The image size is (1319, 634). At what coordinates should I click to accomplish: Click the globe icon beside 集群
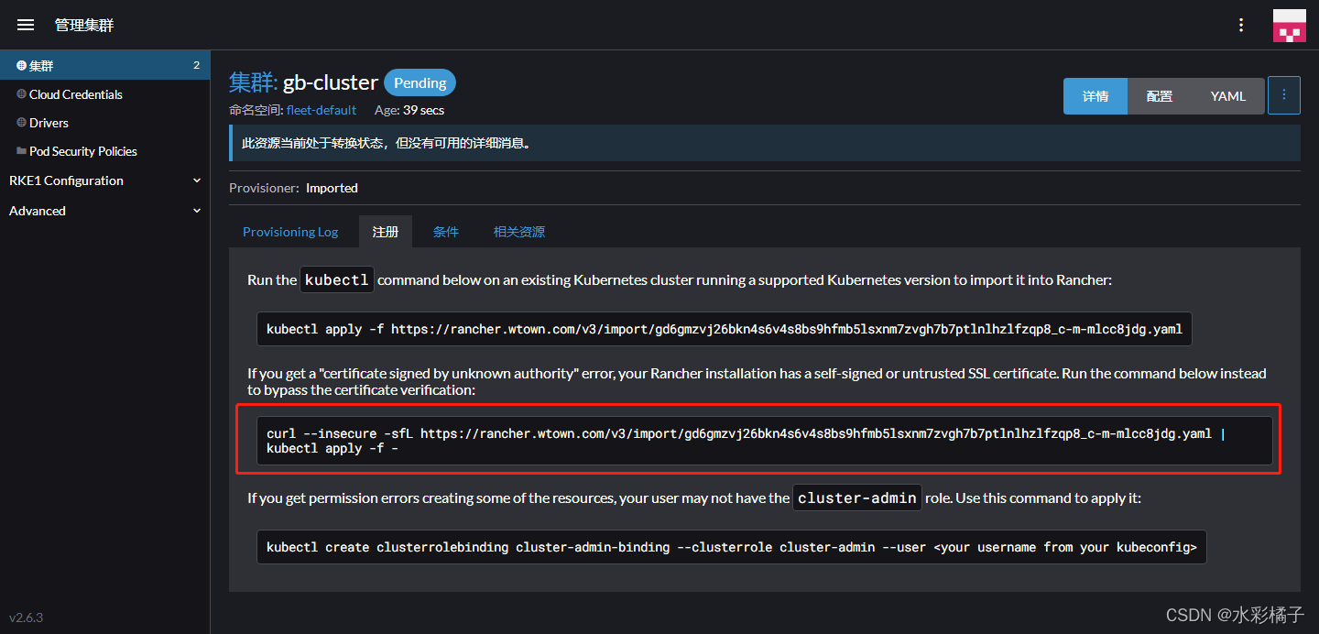point(21,66)
